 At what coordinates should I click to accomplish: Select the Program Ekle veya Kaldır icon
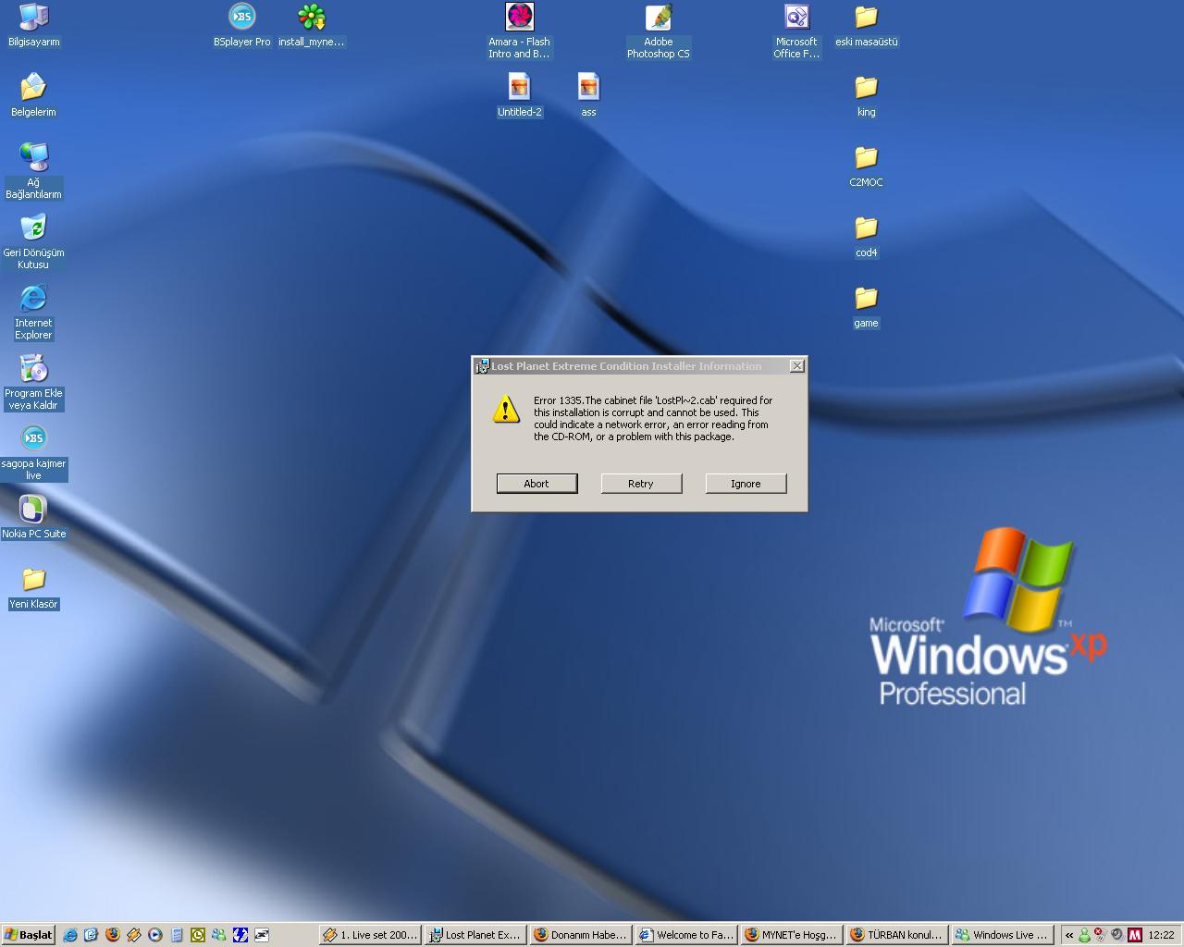(33, 382)
